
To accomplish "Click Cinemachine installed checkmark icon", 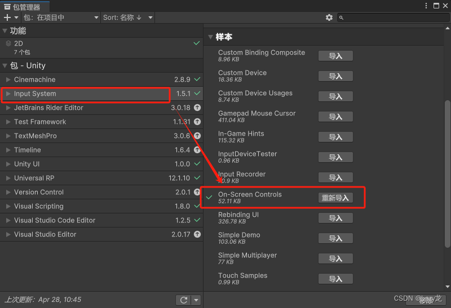I will coord(197,79).
